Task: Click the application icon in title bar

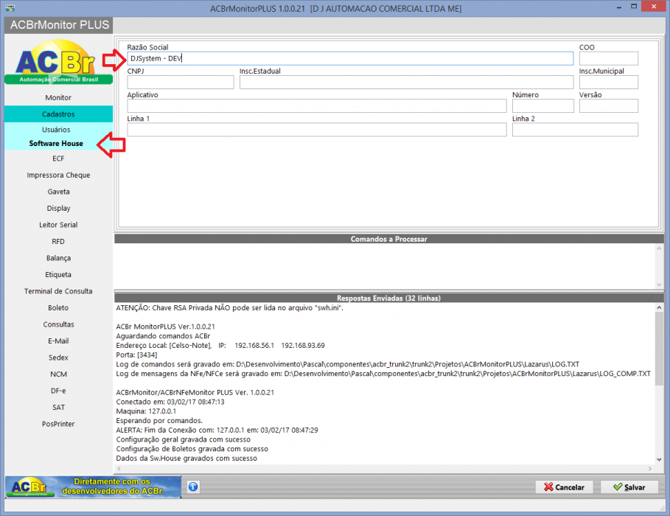Action: tap(10, 7)
